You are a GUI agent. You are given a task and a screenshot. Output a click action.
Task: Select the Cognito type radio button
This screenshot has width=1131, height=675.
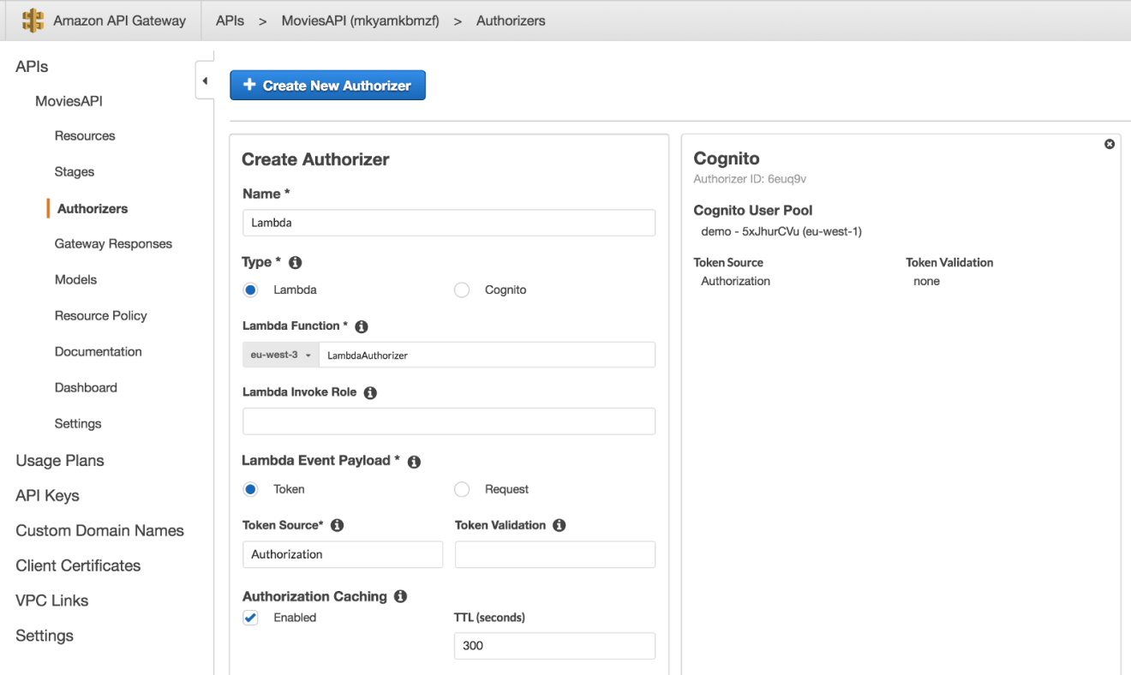click(x=462, y=290)
